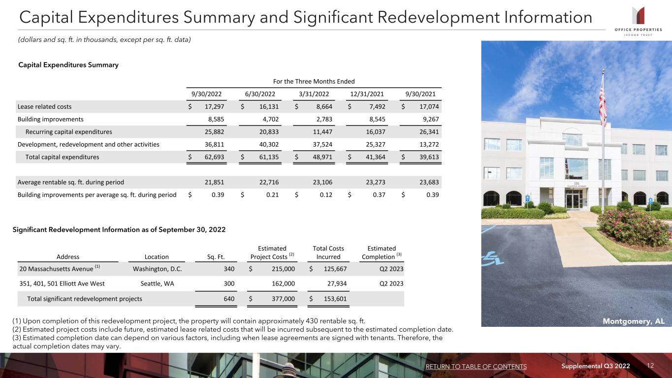Click the Seattle, WA location cell
This screenshot has height=378, width=672.
tap(157, 283)
